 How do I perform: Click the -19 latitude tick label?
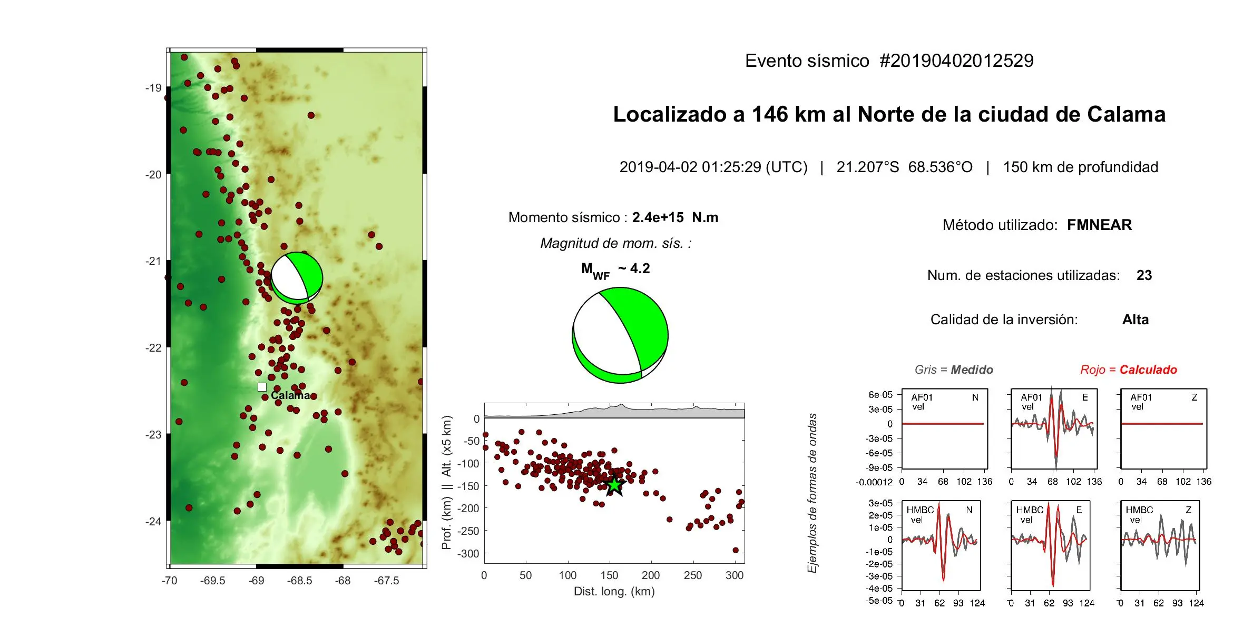pos(153,88)
